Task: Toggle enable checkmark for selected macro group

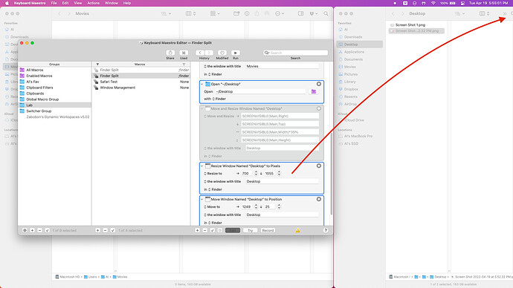Action: [48, 231]
